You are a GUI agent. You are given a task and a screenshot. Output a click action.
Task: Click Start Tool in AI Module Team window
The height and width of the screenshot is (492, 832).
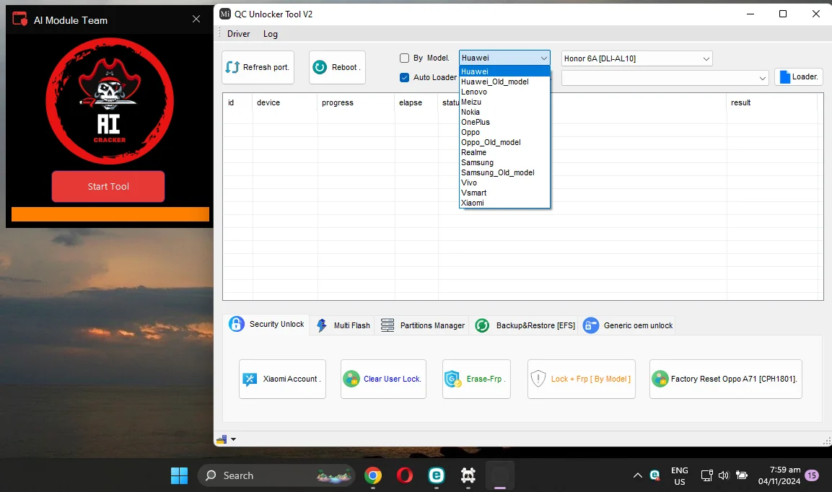(x=108, y=186)
